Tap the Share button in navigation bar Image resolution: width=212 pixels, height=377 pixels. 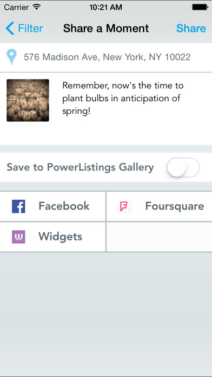tap(191, 28)
